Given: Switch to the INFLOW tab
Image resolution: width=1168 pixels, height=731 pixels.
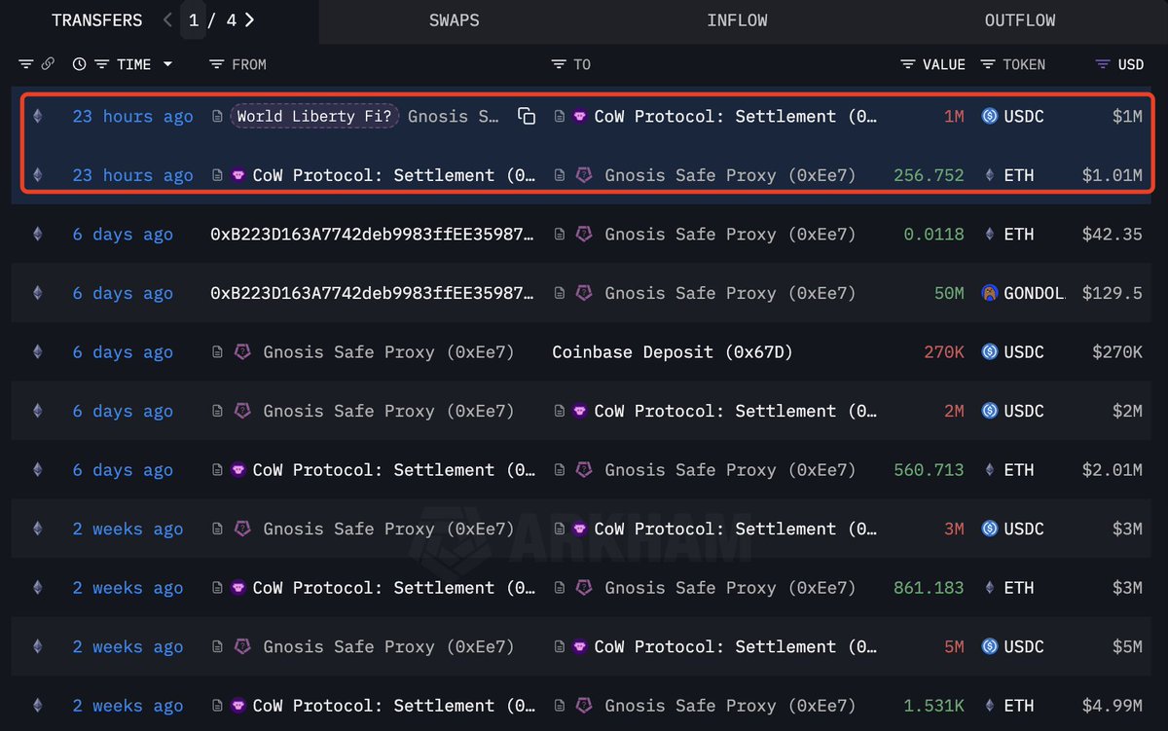Looking at the screenshot, I should coord(737,20).
